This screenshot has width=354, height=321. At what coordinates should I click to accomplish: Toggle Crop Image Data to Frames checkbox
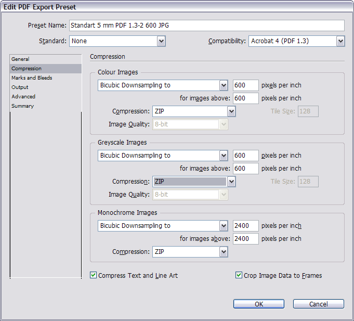[239, 275]
